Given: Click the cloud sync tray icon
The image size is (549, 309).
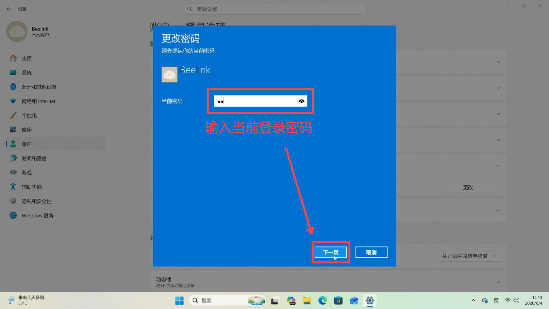Looking at the screenshot, I should pos(485,300).
